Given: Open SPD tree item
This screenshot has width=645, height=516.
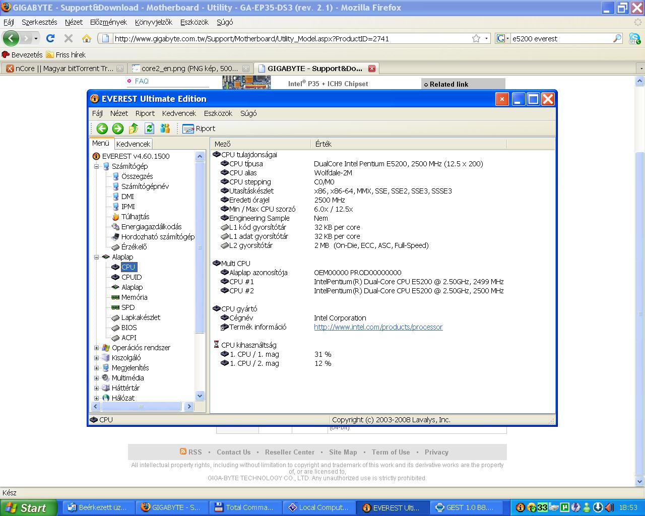Looking at the screenshot, I should tap(128, 307).
